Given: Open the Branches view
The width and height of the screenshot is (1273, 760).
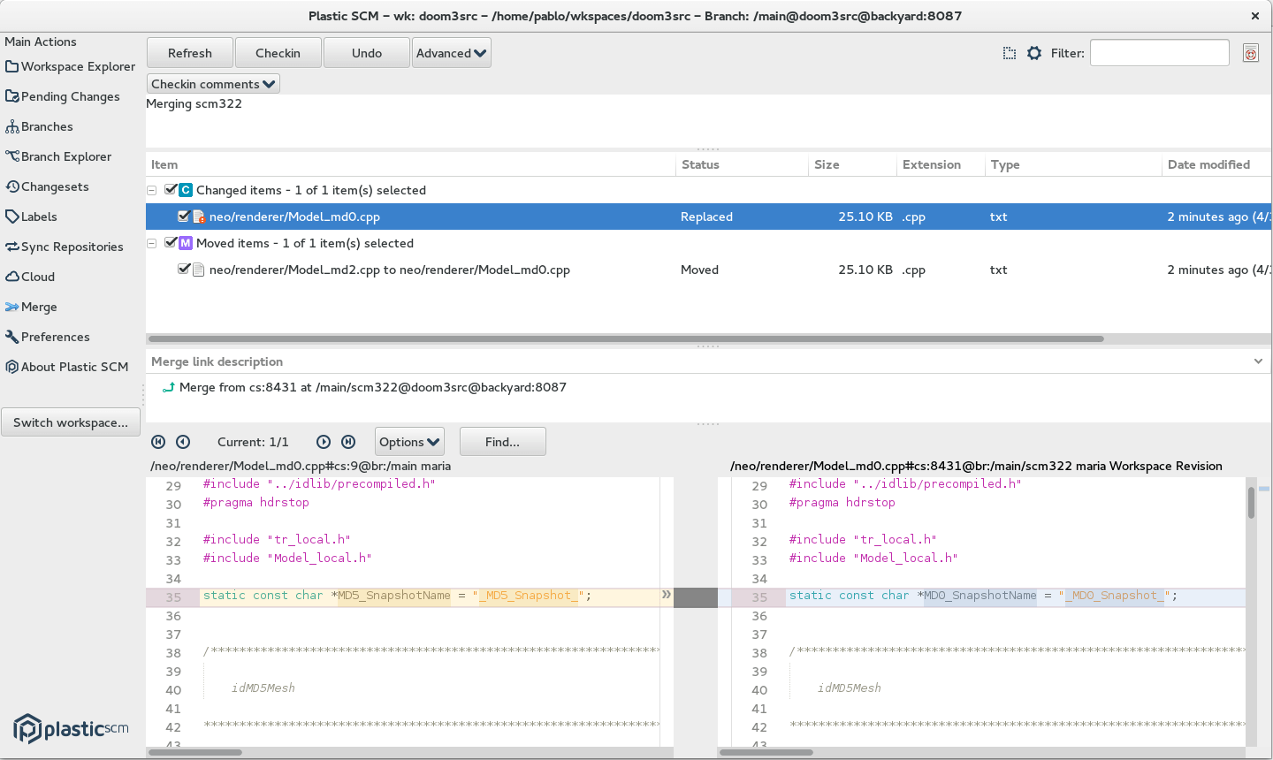Looking at the screenshot, I should (x=39, y=126).
